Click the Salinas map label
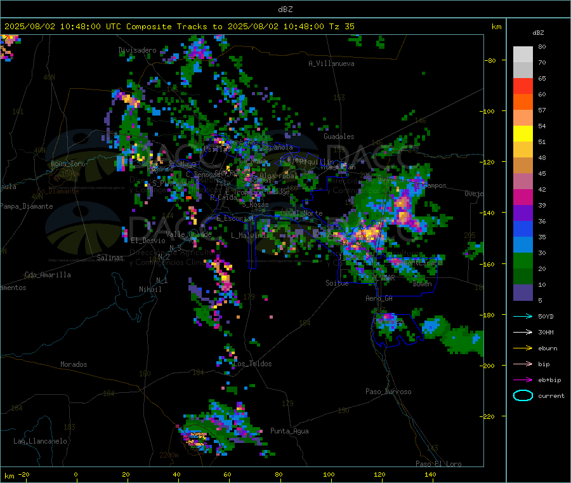 pyautogui.click(x=110, y=258)
